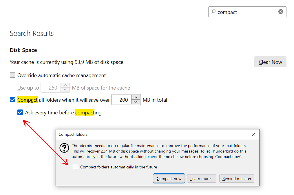
Task: Click the Compact folders dialog title bar
Action: click(145, 134)
